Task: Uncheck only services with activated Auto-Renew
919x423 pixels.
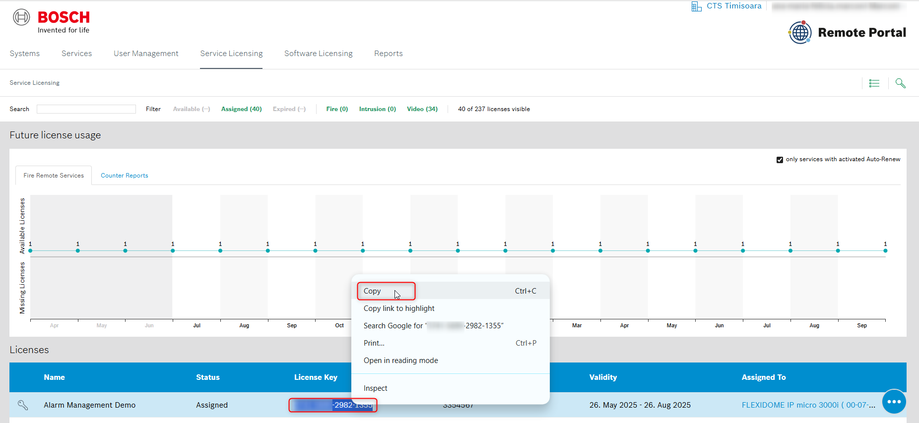Action: (x=780, y=160)
